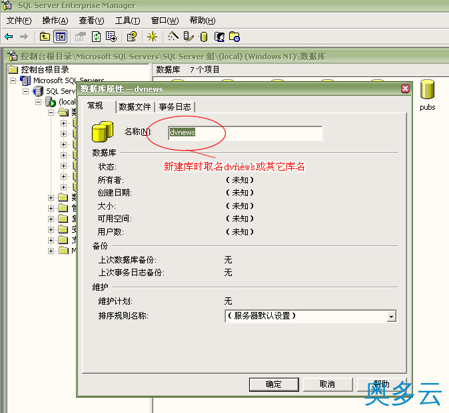The width and height of the screenshot is (449, 413).
Task: Open the collation name dropdown
Action: coord(391,317)
